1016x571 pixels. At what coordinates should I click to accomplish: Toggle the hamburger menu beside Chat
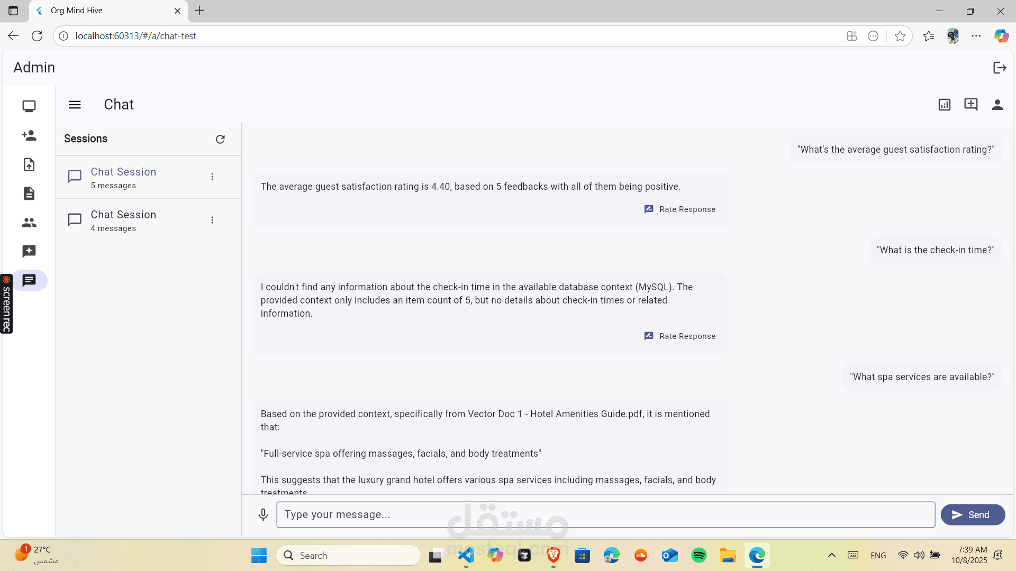[x=75, y=105]
